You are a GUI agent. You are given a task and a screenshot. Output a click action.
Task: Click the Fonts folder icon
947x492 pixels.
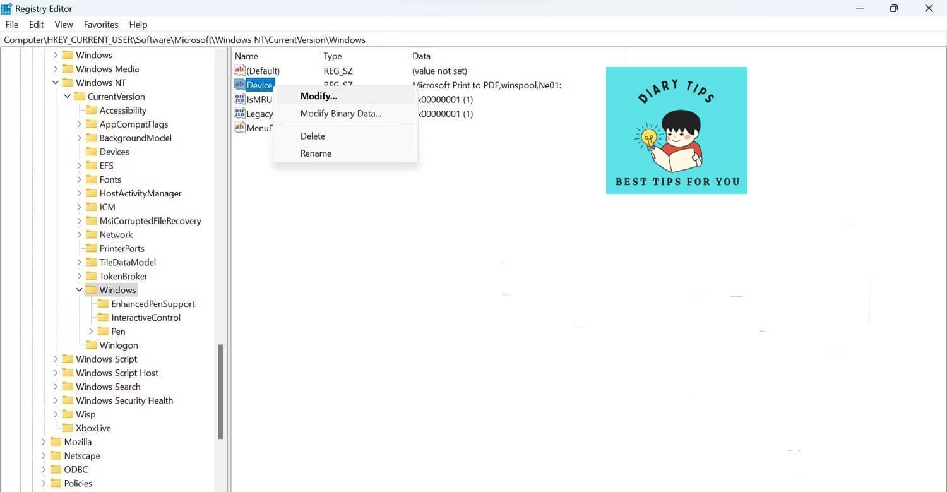(91, 179)
